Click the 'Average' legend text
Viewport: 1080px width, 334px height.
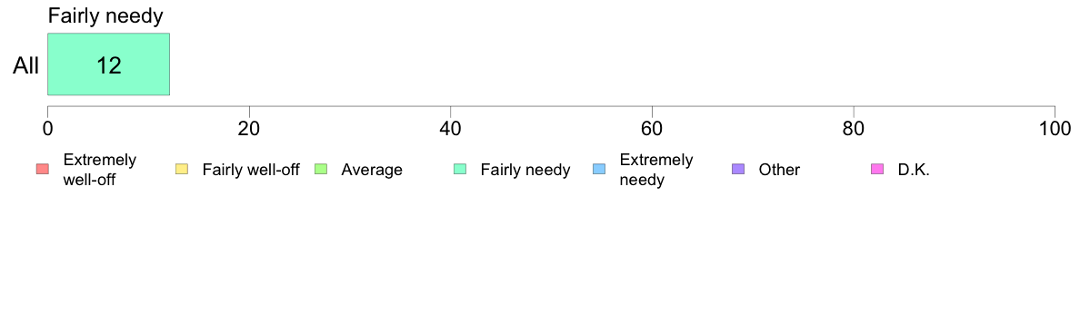pyautogui.click(x=372, y=170)
